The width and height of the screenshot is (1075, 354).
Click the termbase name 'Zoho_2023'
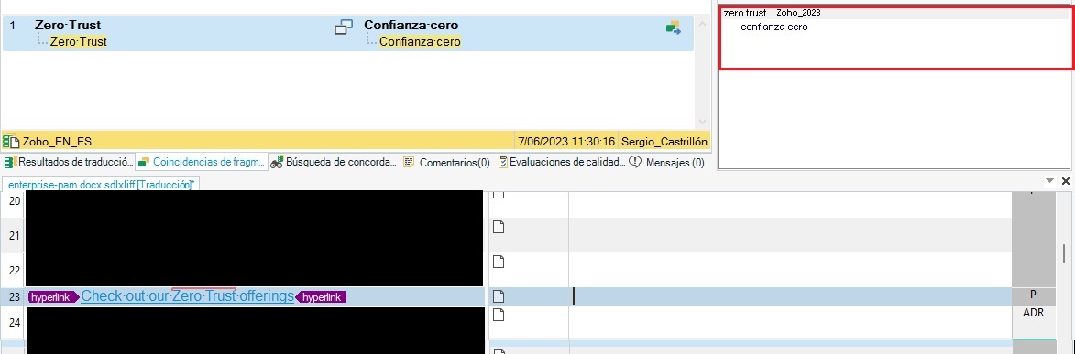click(x=798, y=13)
